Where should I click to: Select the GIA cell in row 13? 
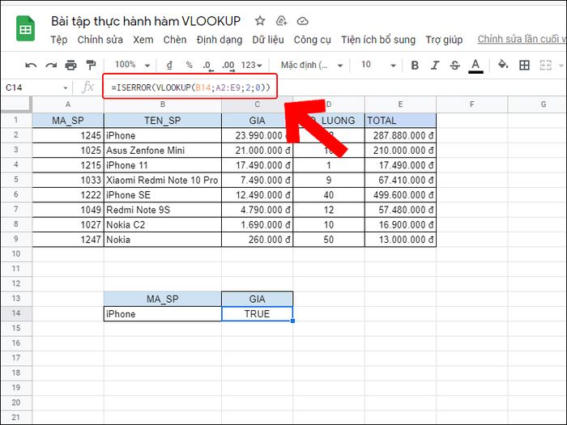coord(257,299)
